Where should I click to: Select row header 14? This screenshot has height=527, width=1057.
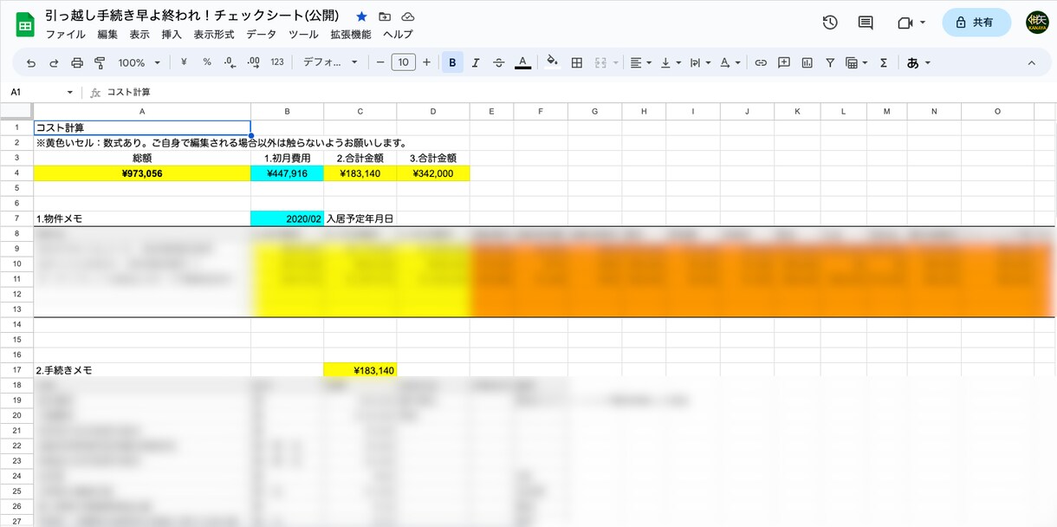(x=16, y=323)
